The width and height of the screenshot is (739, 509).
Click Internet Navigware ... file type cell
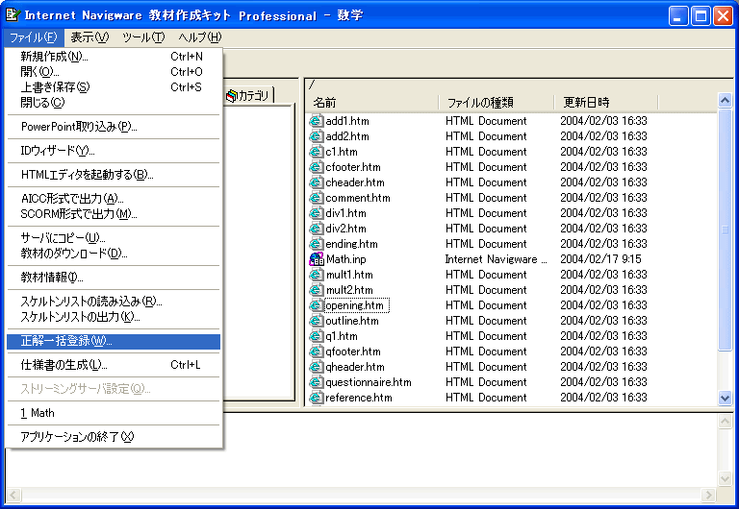pyautogui.click(x=496, y=259)
